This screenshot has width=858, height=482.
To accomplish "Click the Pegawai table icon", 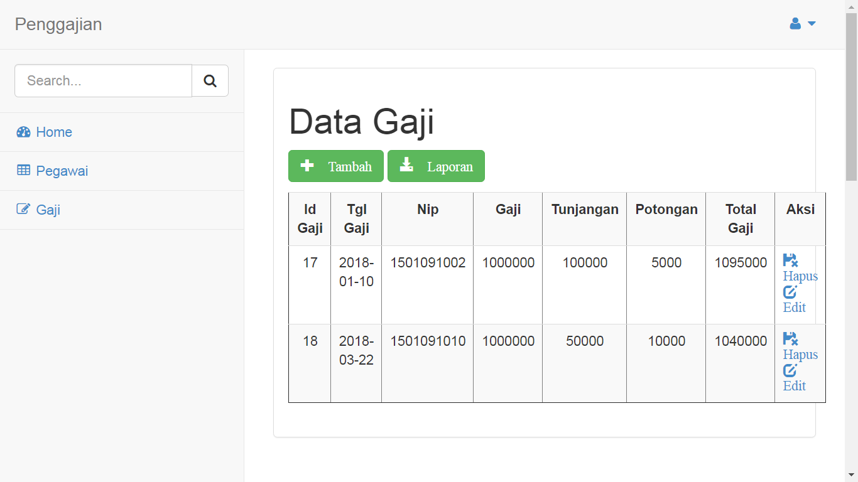I will 23,170.
